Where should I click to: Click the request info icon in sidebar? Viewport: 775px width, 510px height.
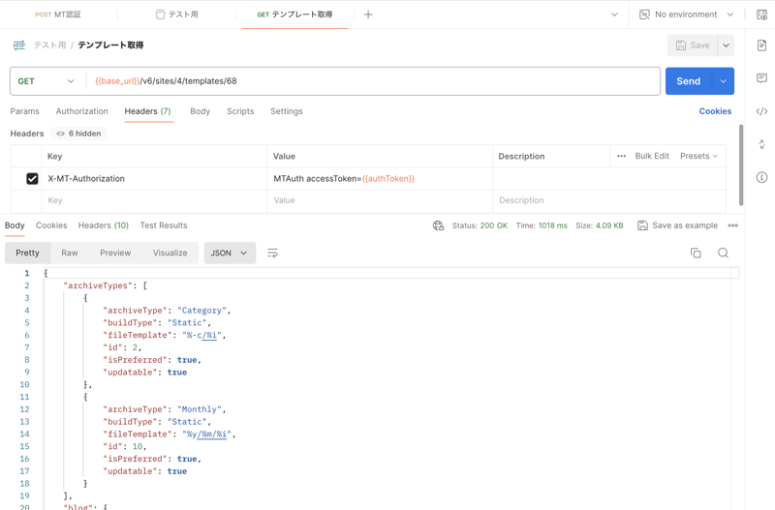click(761, 177)
